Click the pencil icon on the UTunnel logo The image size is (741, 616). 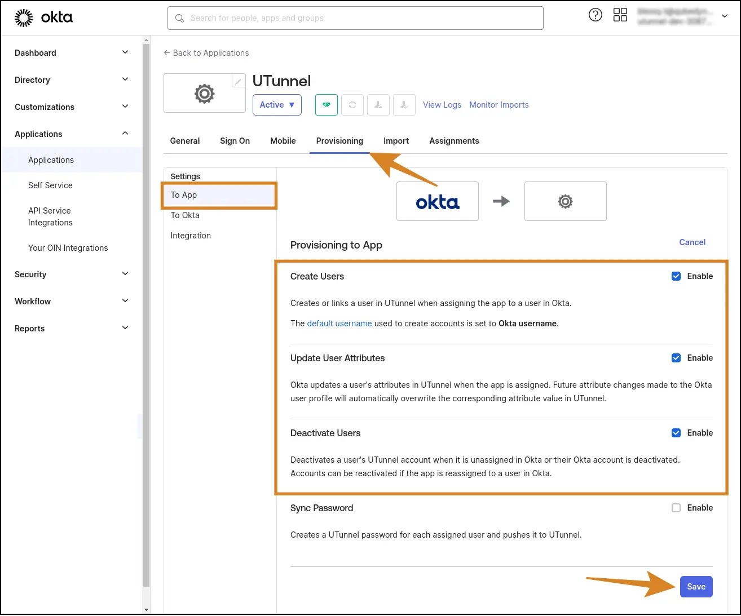(237, 80)
